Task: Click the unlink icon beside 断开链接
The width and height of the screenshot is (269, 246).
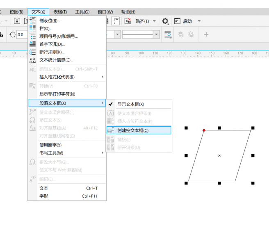Action: coord(110,147)
